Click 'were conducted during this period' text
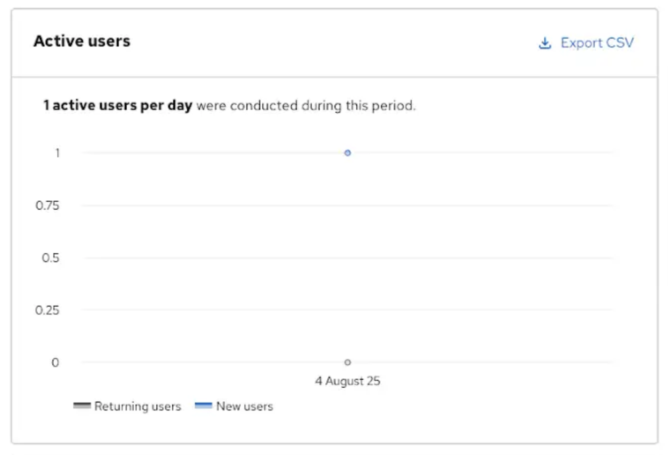The height and width of the screenshot is (455, 668). tap(306, 105)
